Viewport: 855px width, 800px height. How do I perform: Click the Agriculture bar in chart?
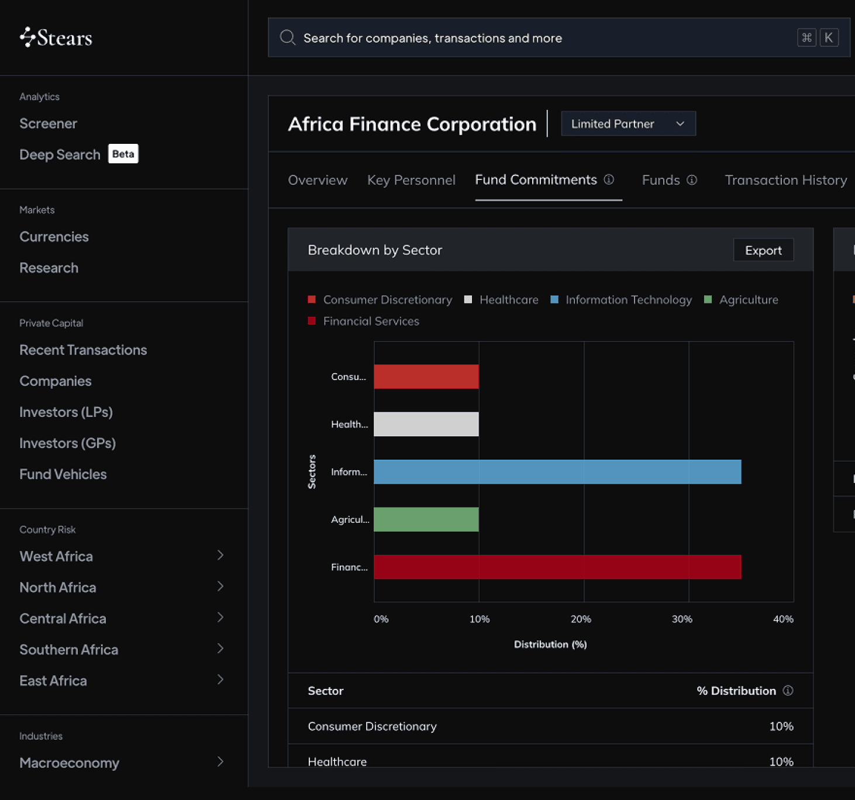pyautogui.click(x=426, y=519)
